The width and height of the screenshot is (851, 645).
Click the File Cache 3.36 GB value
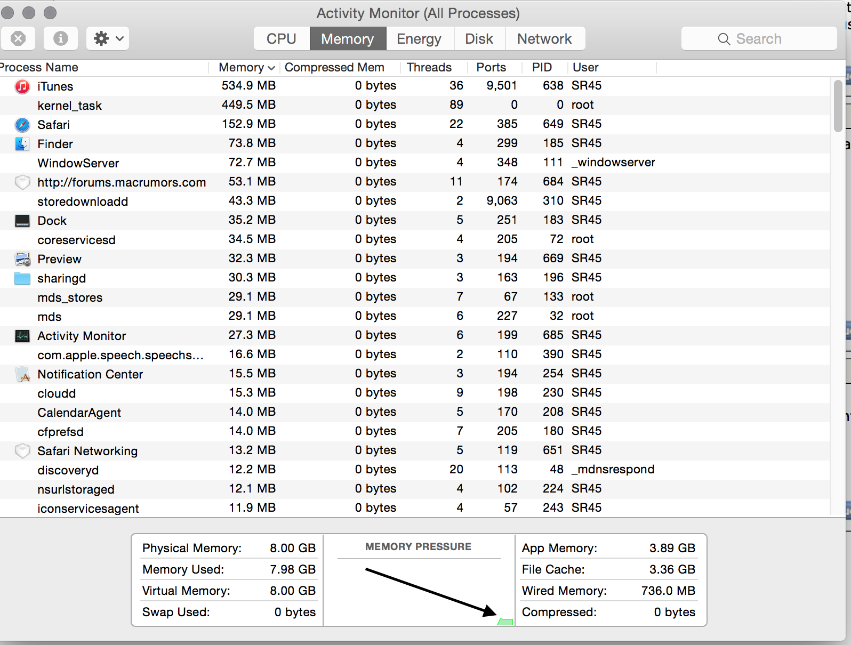pos(672,569)
